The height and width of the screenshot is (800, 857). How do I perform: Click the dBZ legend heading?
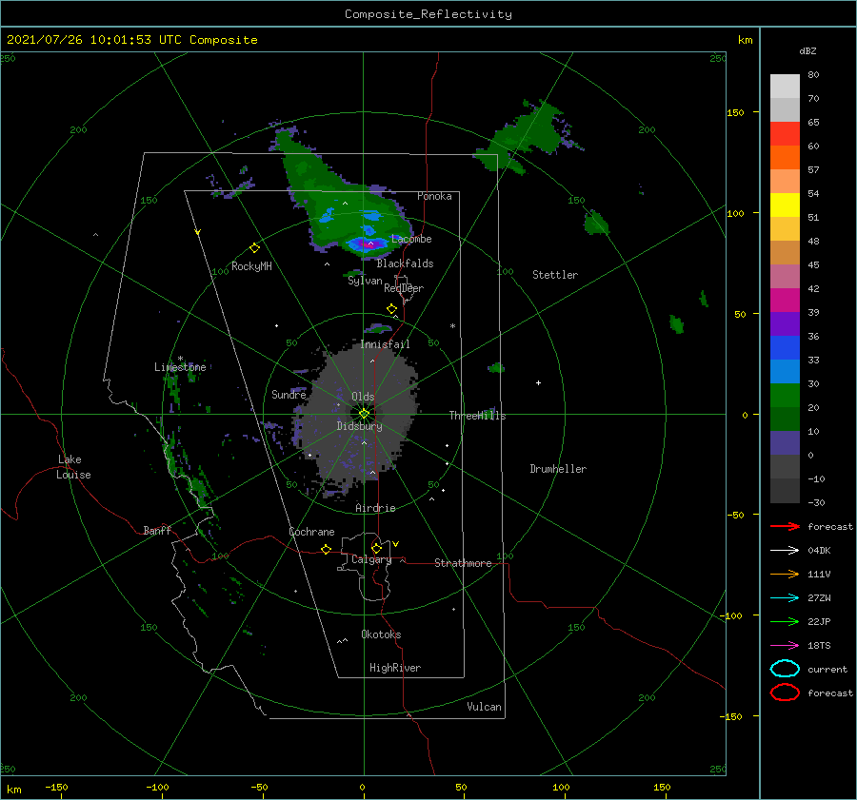coord(807,50)
